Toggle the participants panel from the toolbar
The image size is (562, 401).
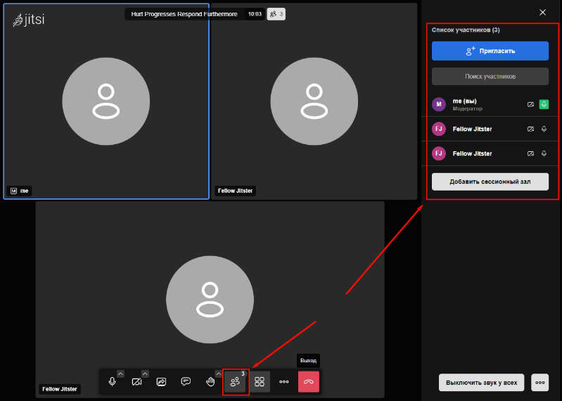pos(235,381)
